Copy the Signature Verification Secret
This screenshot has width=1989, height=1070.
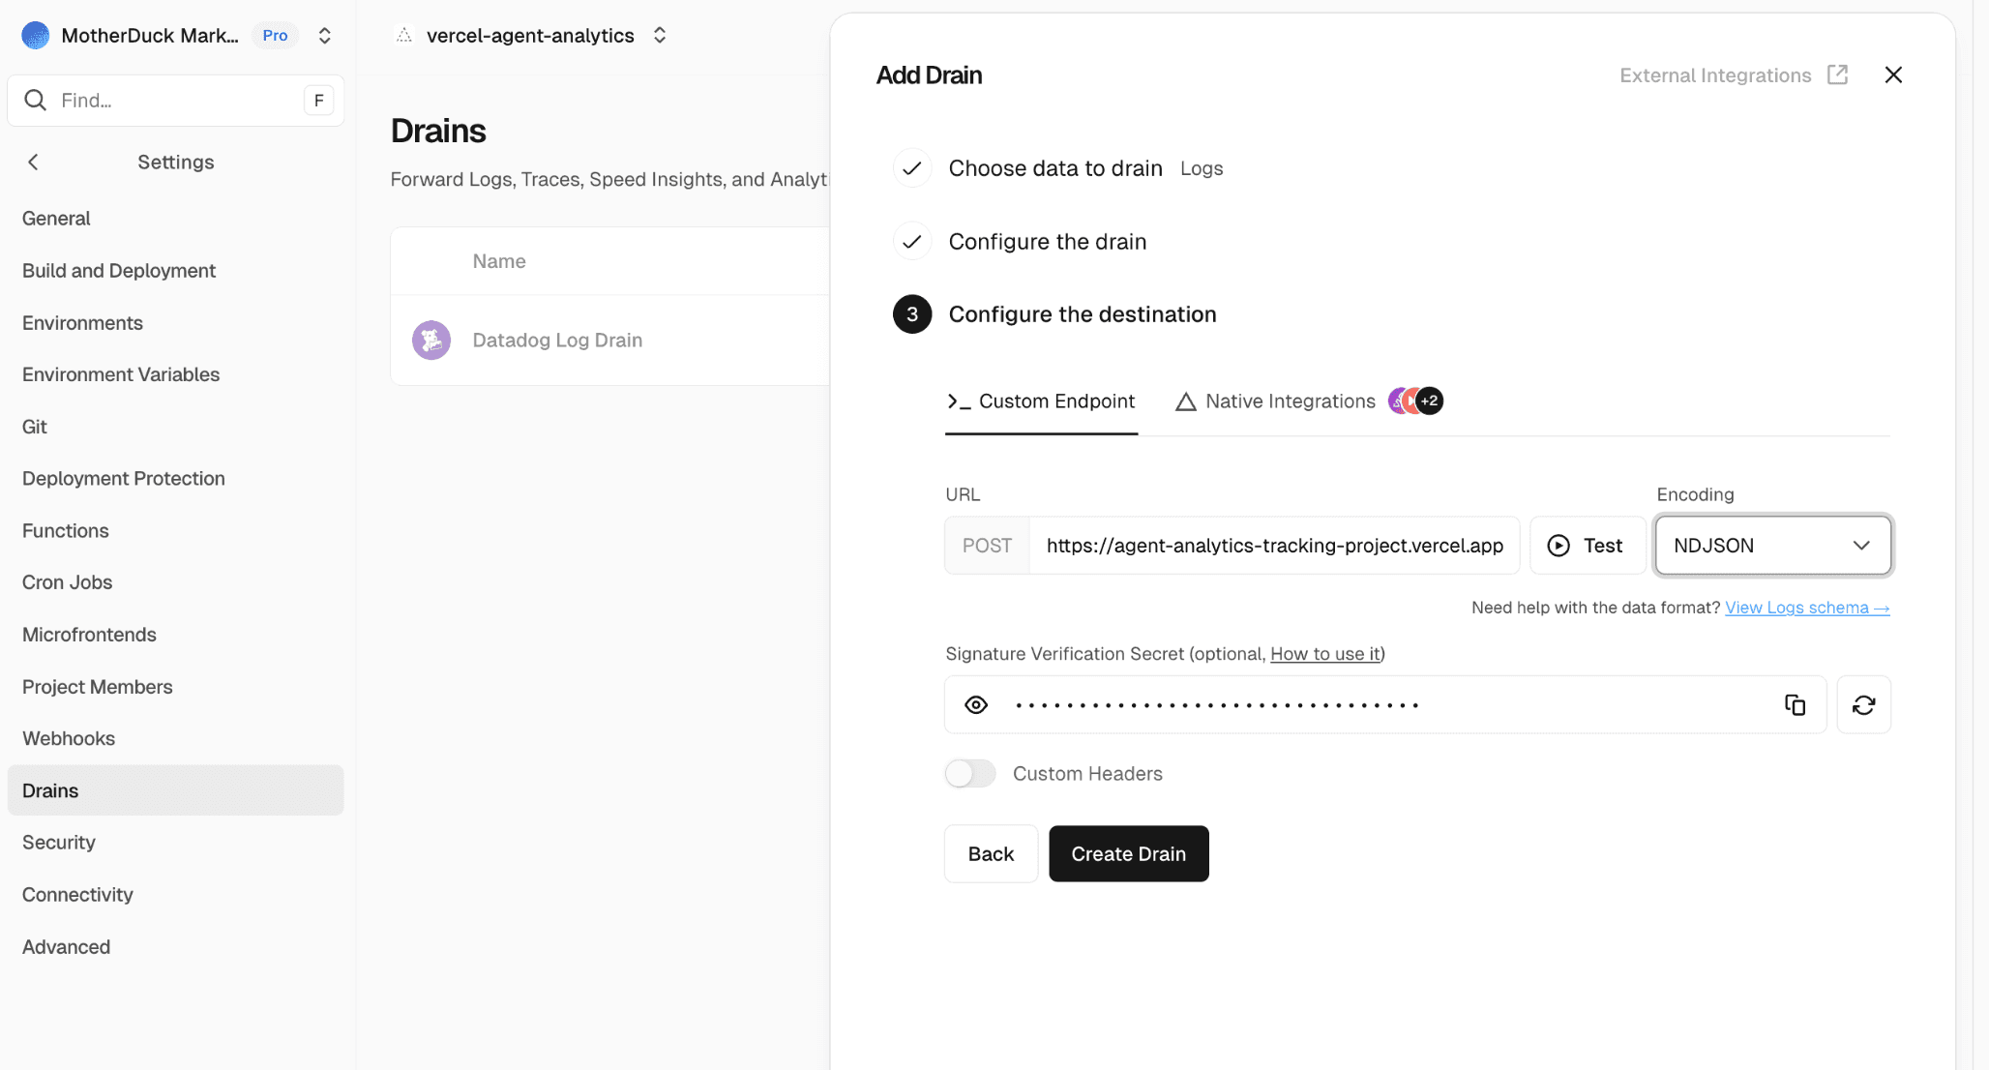click(1795, 704)
